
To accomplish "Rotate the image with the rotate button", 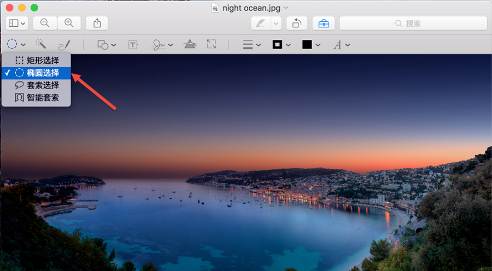I will (x=297, y=23).
